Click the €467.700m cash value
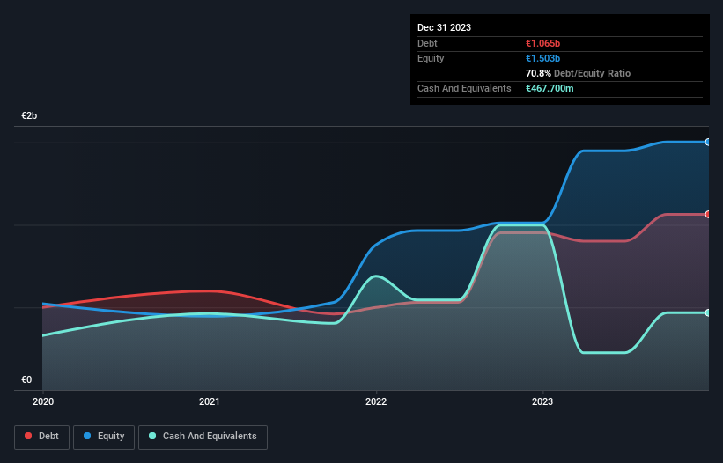The height and width of the screenshot is (463, 723). [x=550, y=88]
